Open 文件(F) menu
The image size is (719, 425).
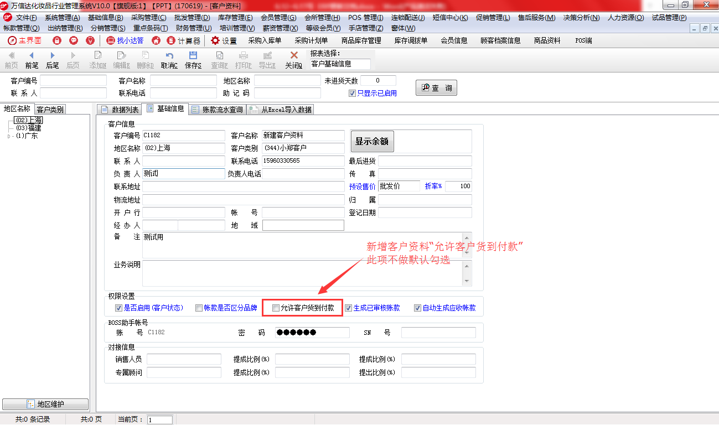click(x=27, y=18)
